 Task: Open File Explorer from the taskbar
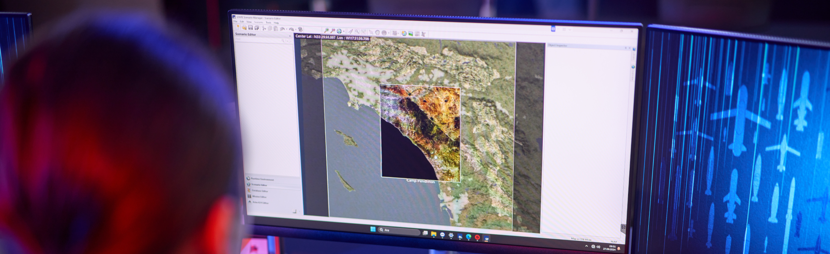pos(434,234)
